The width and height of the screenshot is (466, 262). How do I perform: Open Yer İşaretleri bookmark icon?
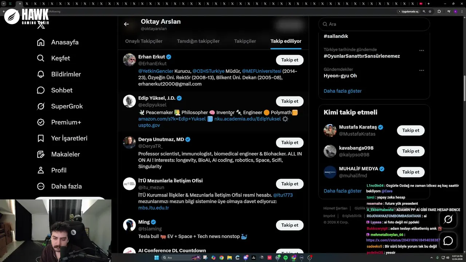[41, 138]
